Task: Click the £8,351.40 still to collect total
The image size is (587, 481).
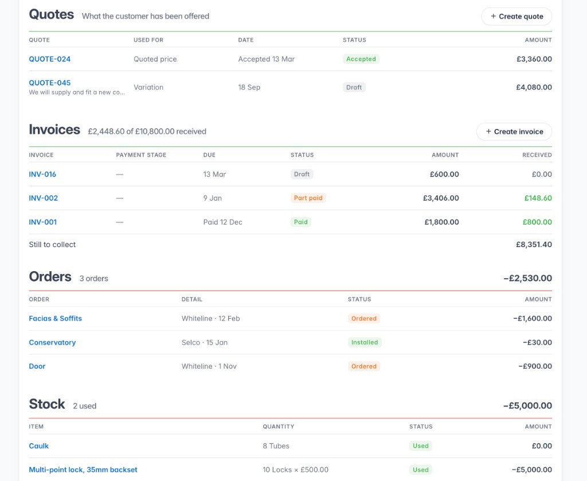Action: 534,245
